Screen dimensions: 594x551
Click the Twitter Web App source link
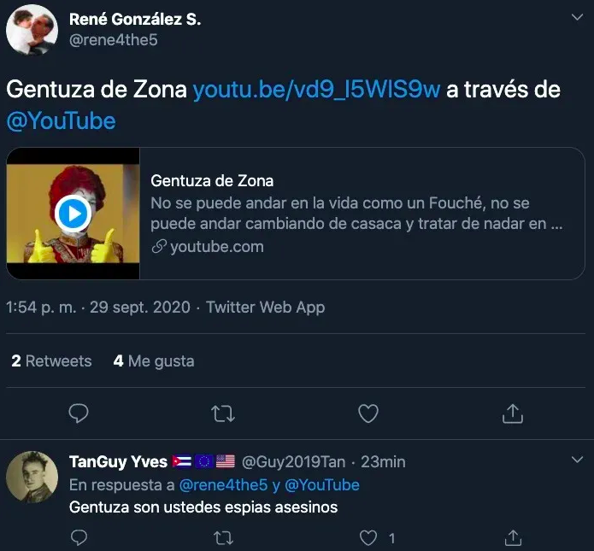[265, 307]
